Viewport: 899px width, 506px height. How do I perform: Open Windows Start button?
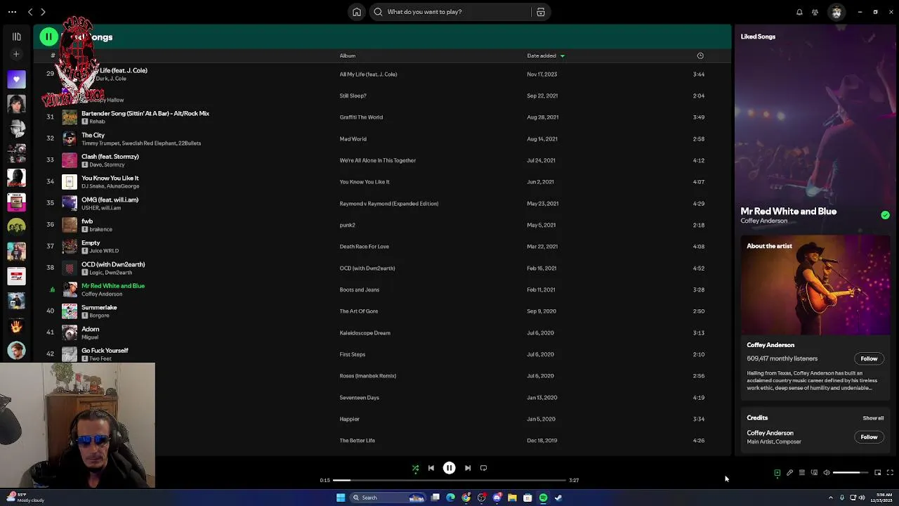coord(341,498)
